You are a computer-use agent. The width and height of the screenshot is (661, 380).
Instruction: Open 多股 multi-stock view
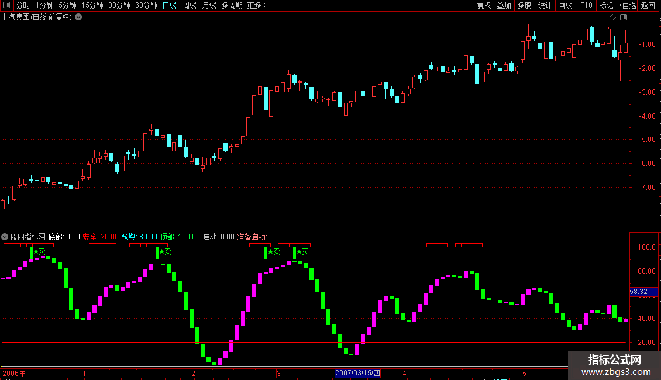[525, 5]
